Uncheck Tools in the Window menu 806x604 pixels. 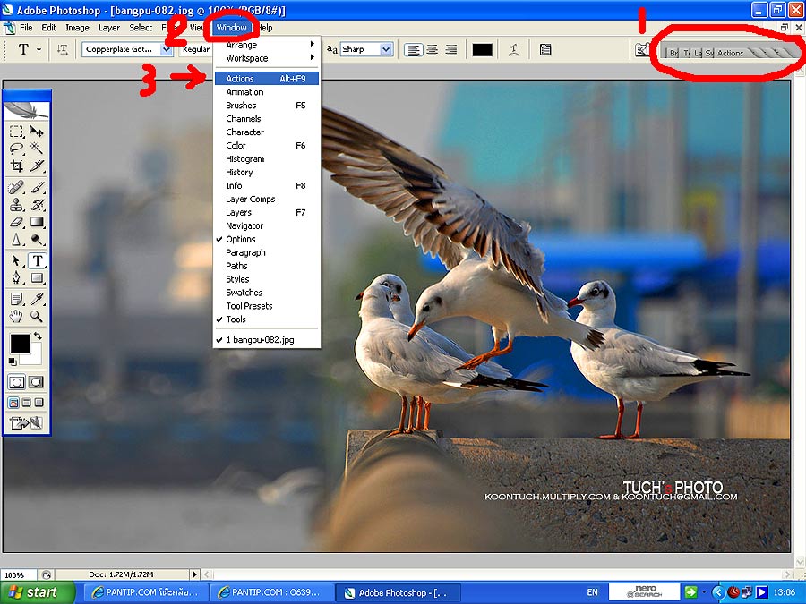pyautogui.click(x=266, y=319)
